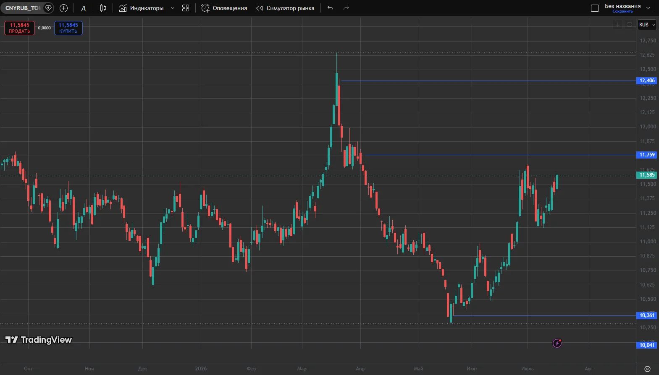Click the 12,750 price scale value
This screenshot has width=659, height=375.
(648, 41)
